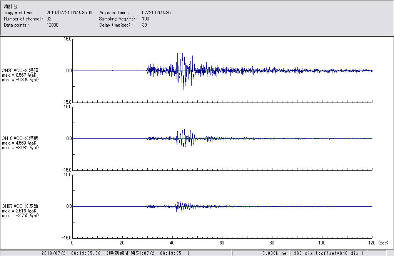Click the 0.000kine status bar field

274,253
